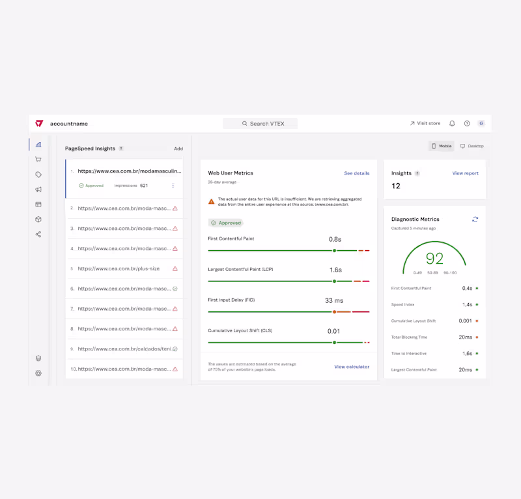Click the Insights card help badge
Image resolution: width=521 pixels, height=499 pixels.
coord(417,173)
